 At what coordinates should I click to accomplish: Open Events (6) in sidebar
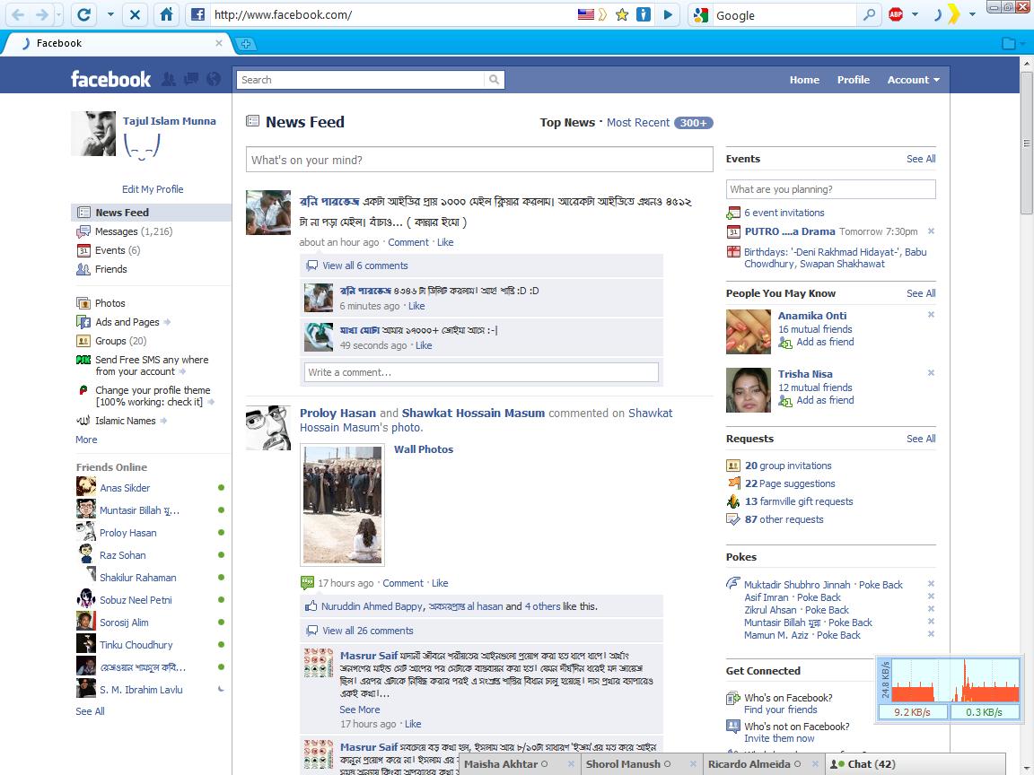(118, 250)
